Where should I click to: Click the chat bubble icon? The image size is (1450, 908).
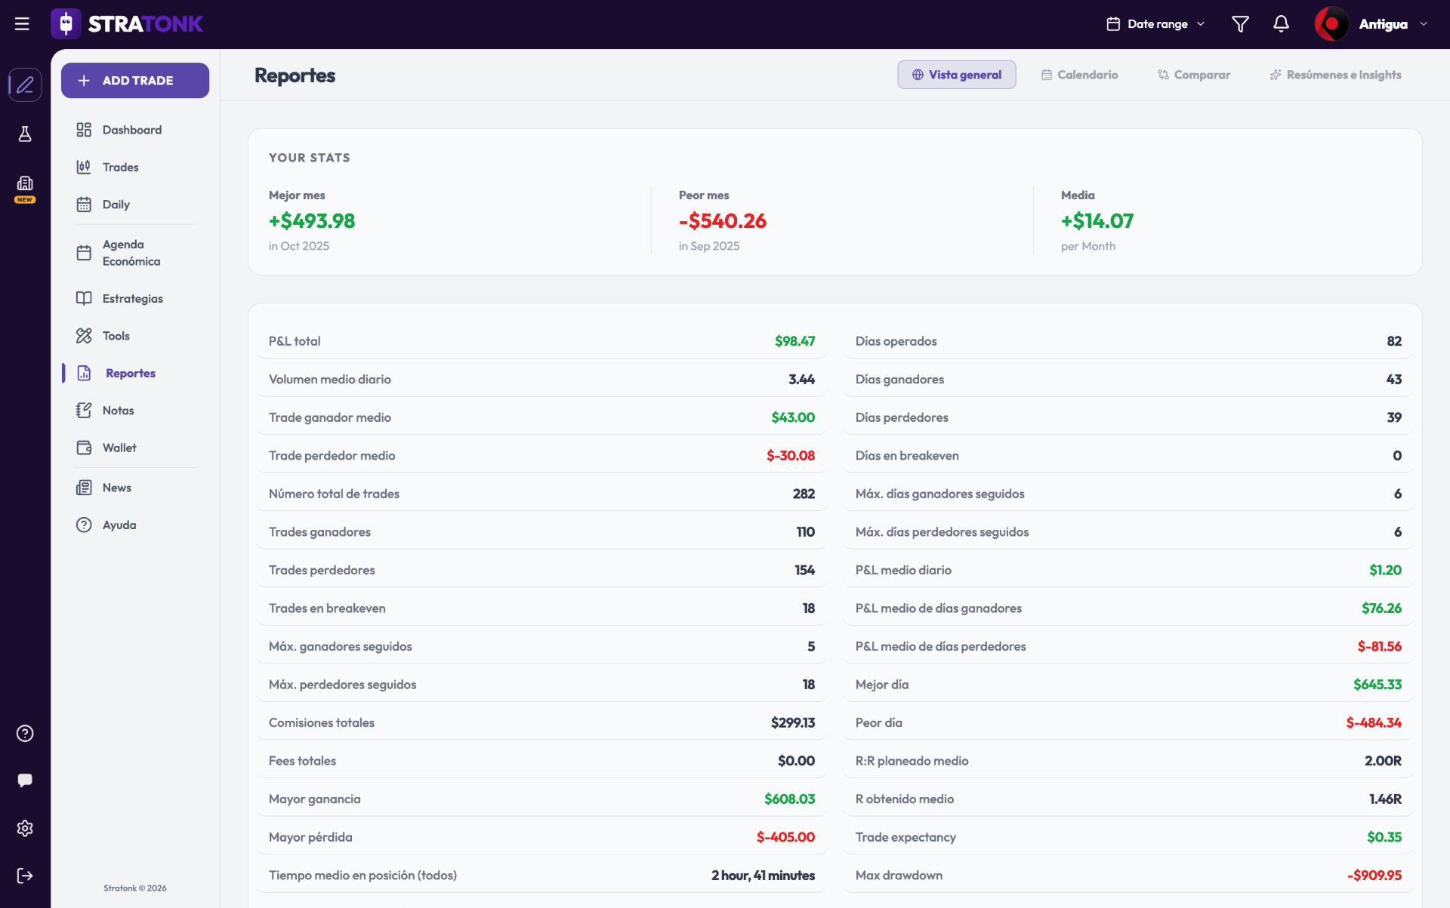click(x=25, y=780)
